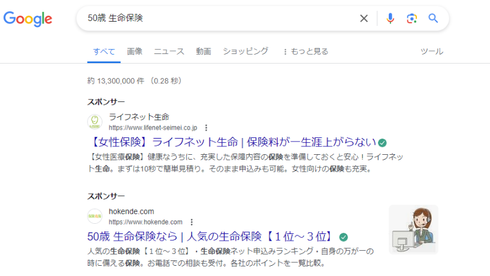Image resolution: width=490 pixels, height=276 pixels.
Task: Switch to the ショッピング tab
Action: [246, 52]
